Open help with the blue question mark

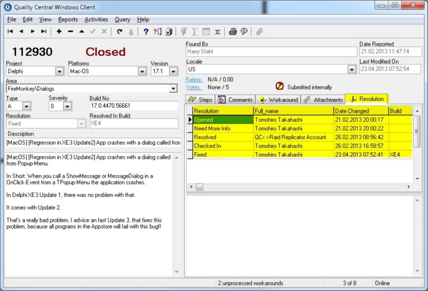pyautogui.click(x=146, y=32)
